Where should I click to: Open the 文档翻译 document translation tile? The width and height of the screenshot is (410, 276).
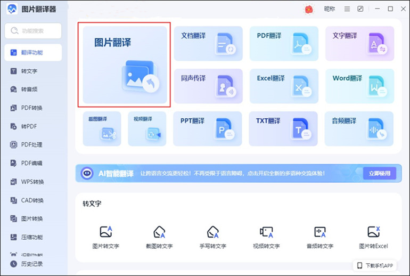[208, 44]
